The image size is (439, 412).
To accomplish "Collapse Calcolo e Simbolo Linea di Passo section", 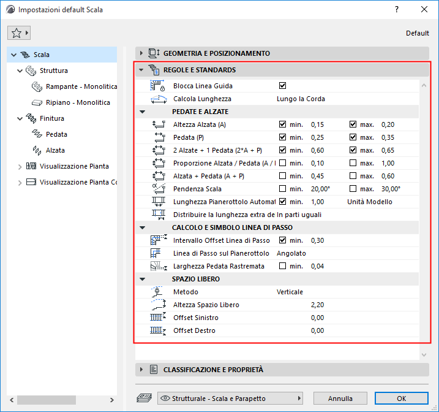I will pos(143,227).
